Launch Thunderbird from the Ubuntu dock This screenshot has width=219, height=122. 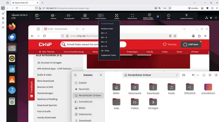12,37
